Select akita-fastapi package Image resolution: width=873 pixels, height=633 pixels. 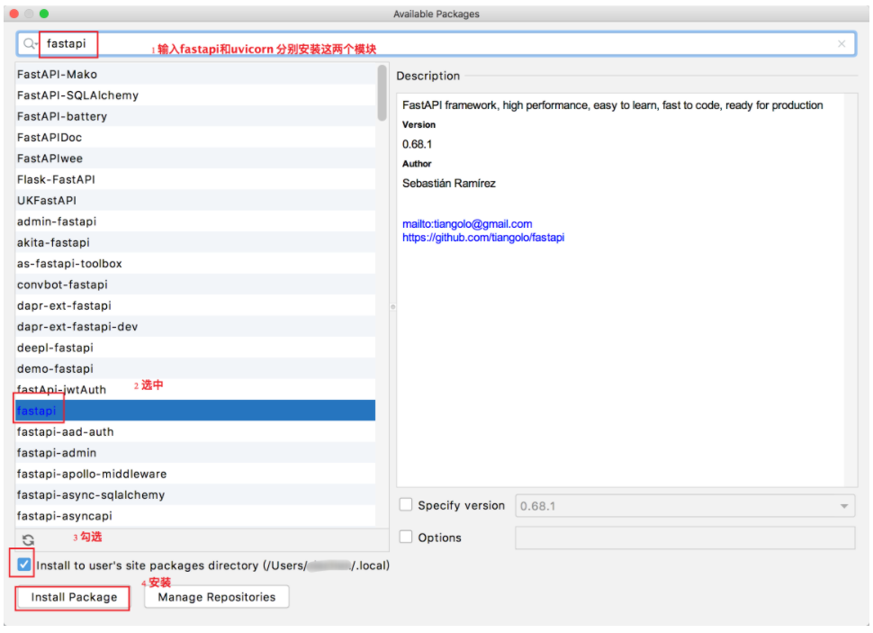[x=195, y=242]
